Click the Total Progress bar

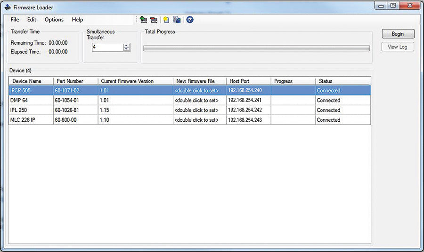(x=256, y=48)
